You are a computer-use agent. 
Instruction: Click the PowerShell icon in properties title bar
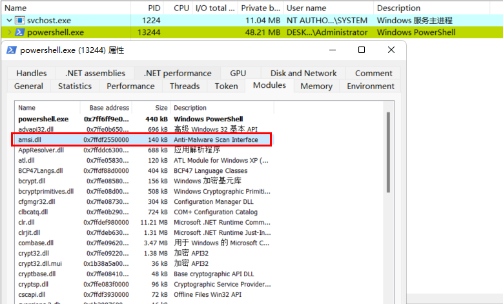[x=12, y=50]
